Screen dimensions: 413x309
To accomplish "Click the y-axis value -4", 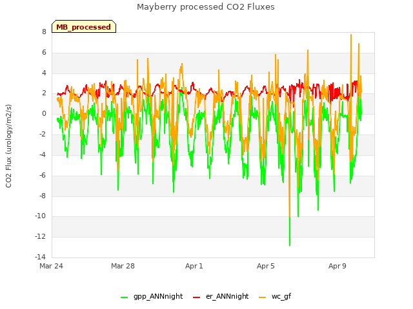I will 43,154.
